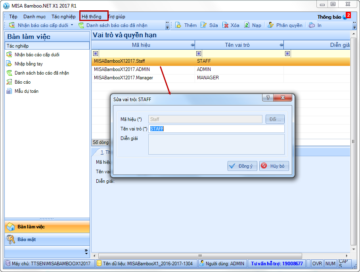Screen dimensions: 360x272
Task: Select the Bảo mật navigation button
Action: (x=47, y=239)
